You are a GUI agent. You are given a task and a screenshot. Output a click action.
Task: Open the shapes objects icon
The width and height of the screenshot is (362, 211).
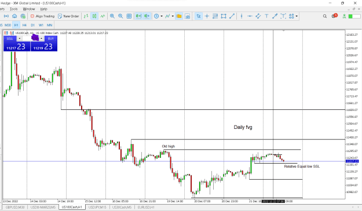(291, 16)
